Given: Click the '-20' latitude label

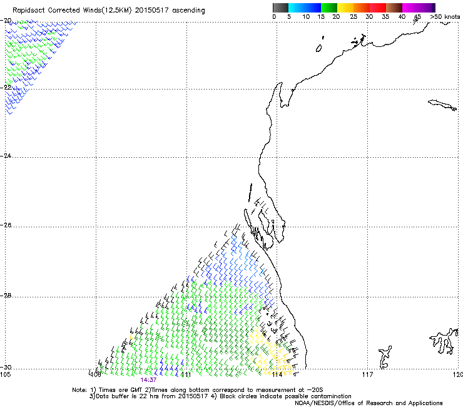Looking at the screenshot, I should tap(6, 21).
